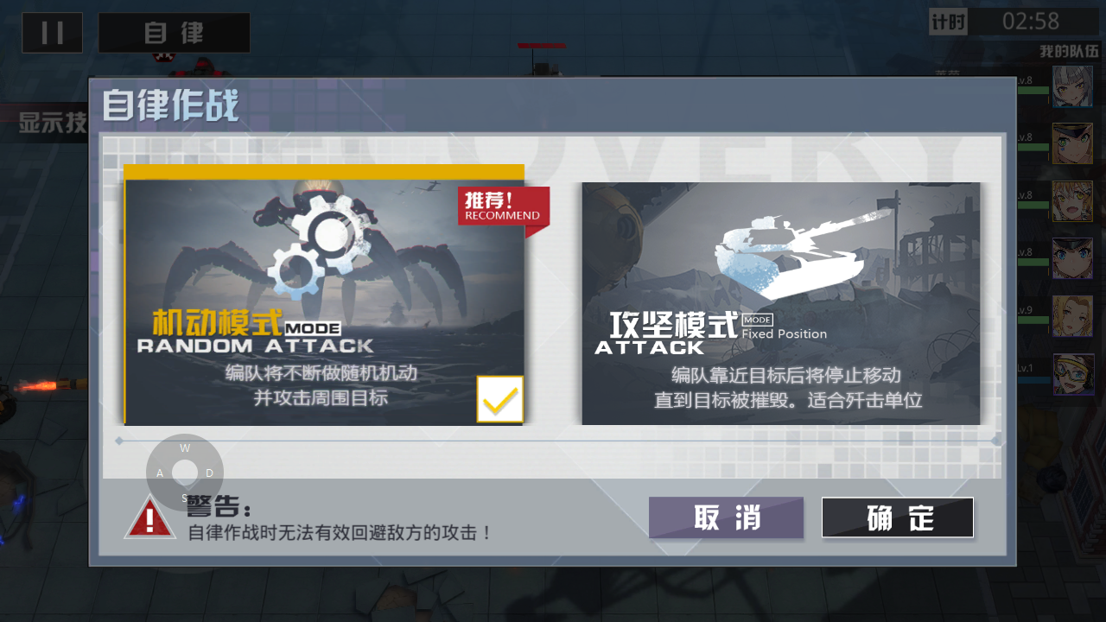Viewport: 1106px width, 622px height.
Task: Select the fifth team member portrait Lv.9
Action: pos(1072,316)
